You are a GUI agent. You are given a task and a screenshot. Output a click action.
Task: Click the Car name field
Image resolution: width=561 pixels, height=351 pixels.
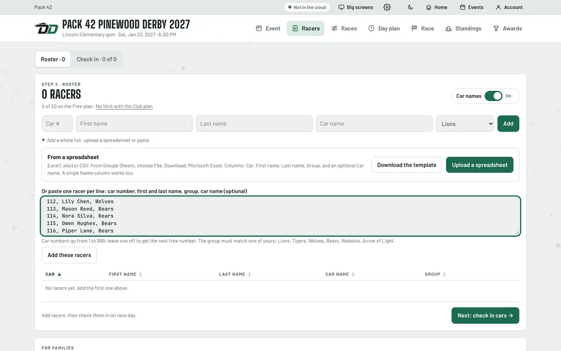pyautogui.click(x=374, y=124)
